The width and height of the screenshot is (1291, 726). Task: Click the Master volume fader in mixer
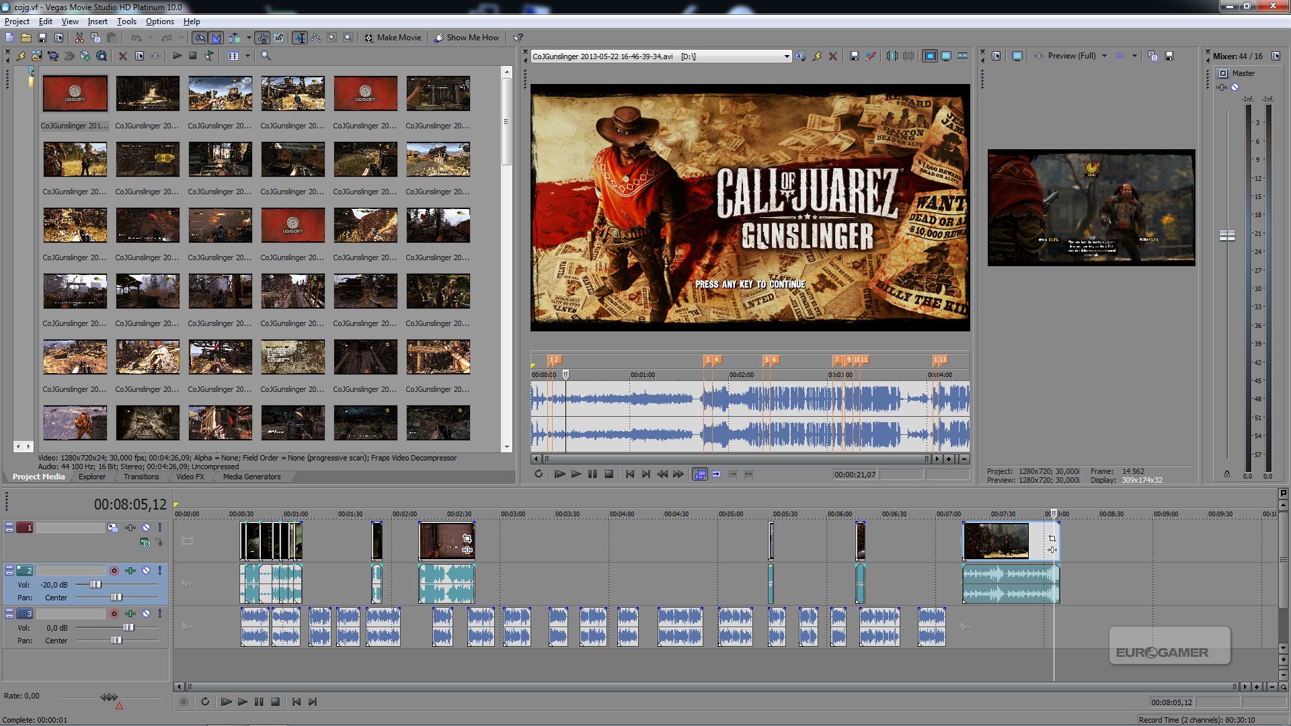[1228, 235]
